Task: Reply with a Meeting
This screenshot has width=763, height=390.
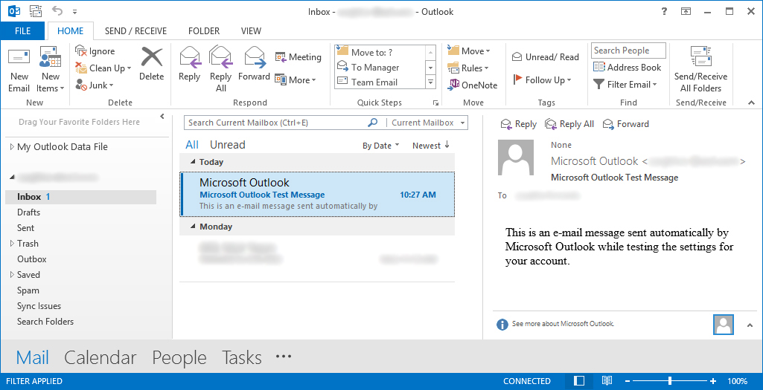Action: click(x=298, y=56)
